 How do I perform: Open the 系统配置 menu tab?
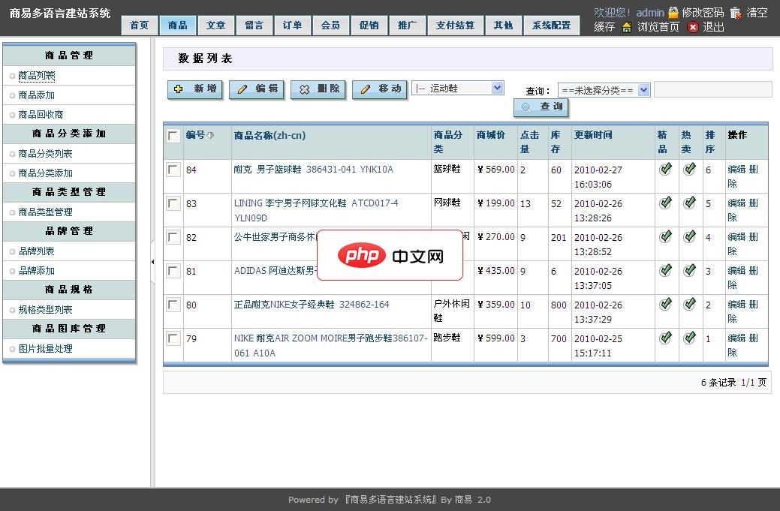(x=552, y=25)
